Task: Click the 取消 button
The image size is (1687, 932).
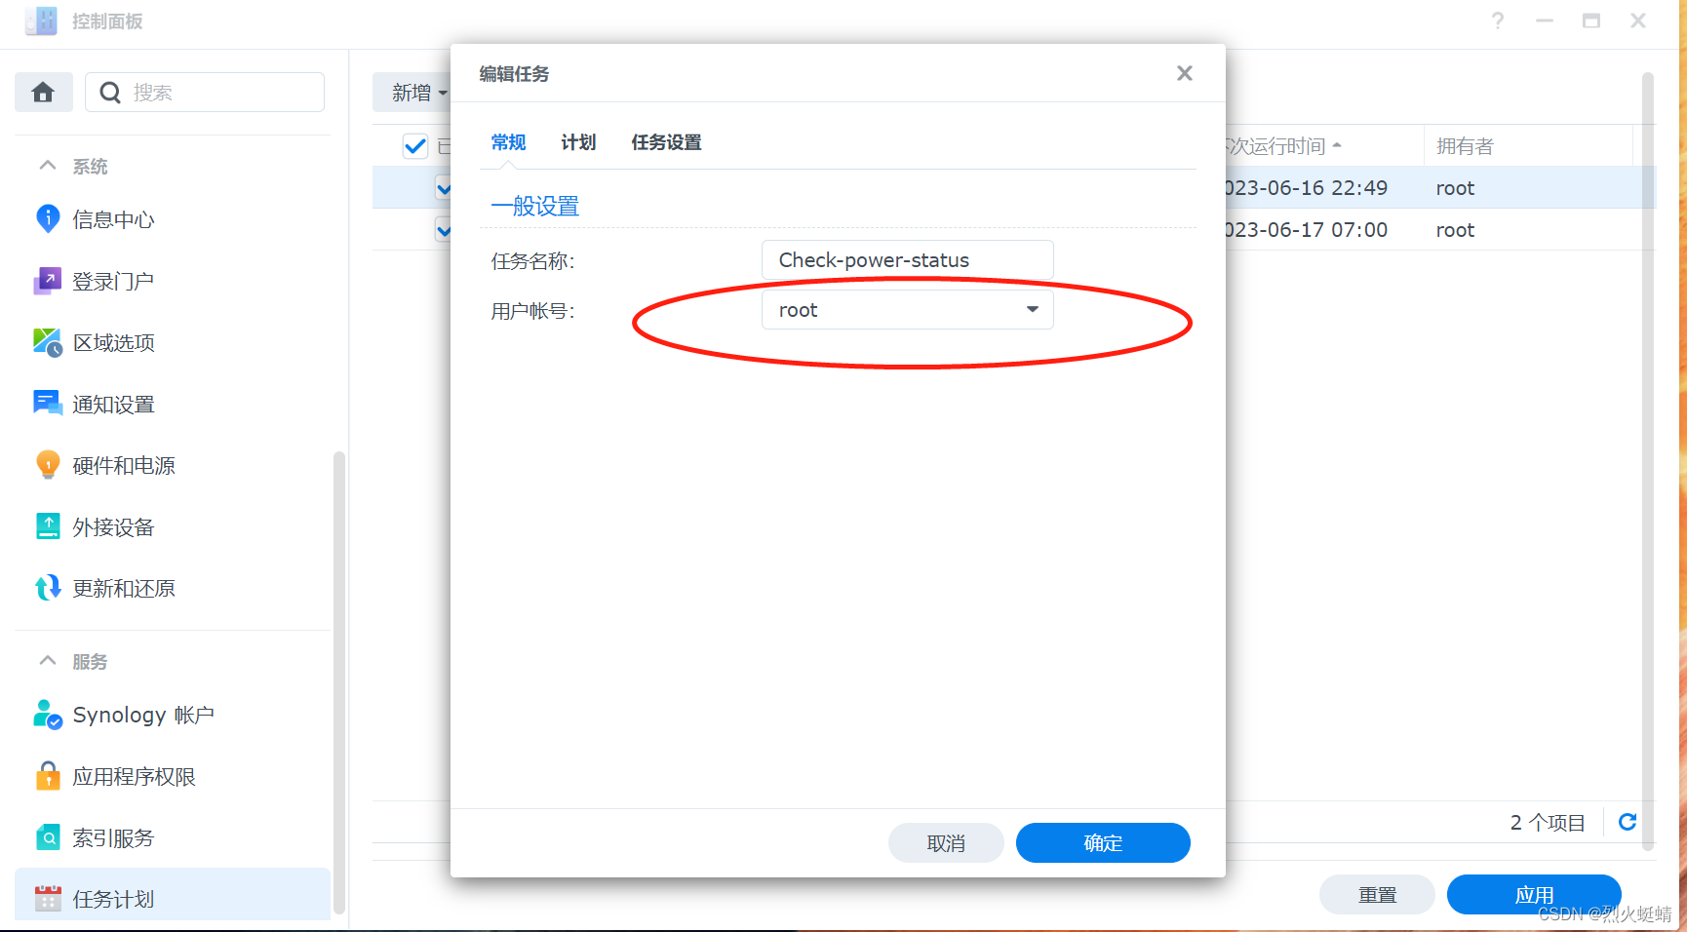Action: 946,842
